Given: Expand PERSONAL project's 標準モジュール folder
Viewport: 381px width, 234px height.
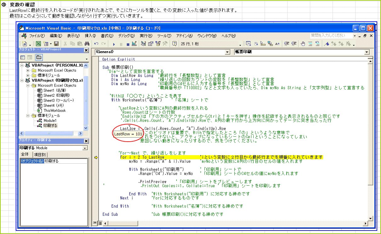Looking at the screenshot, I should pyautogui.click(x=28, y=75).
